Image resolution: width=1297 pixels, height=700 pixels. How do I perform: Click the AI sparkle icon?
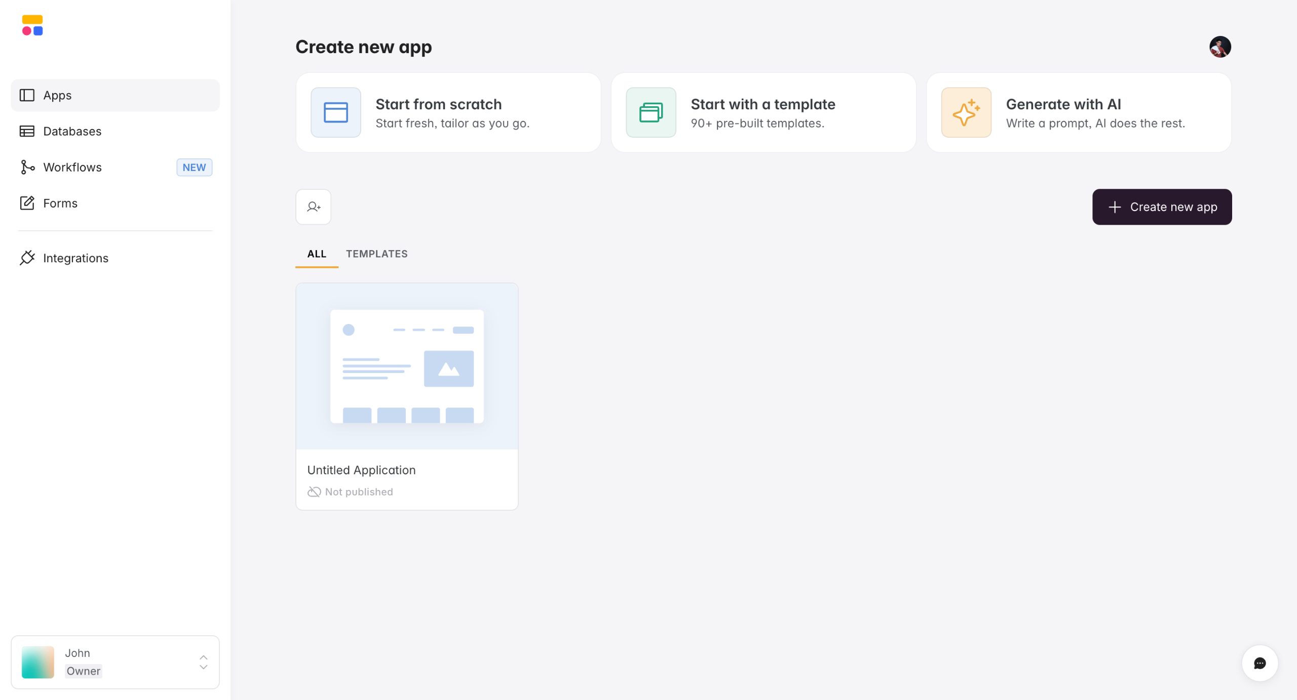click(x=966, y=112)
